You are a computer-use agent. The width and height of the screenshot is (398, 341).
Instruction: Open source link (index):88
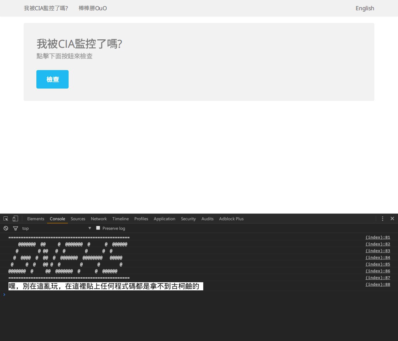[378, 285]
